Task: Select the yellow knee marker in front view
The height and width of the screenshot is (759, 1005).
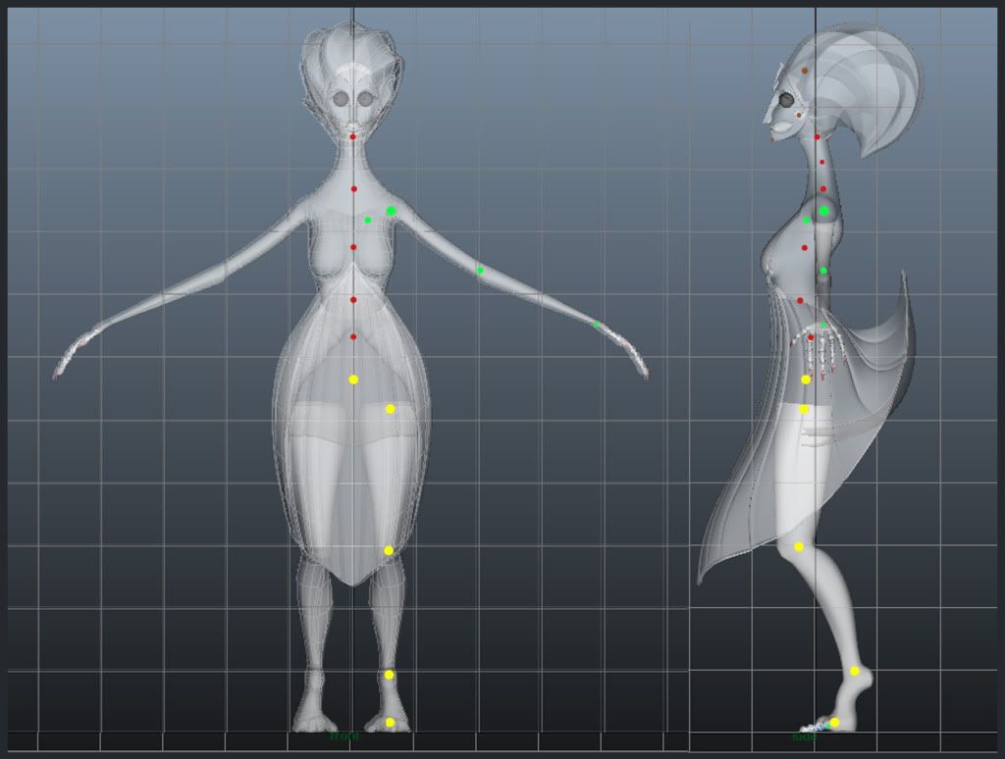Action: click(389, 550)
